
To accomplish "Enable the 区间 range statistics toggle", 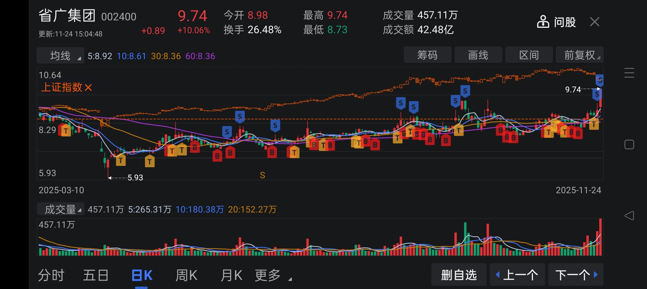I will click(529, 55).
